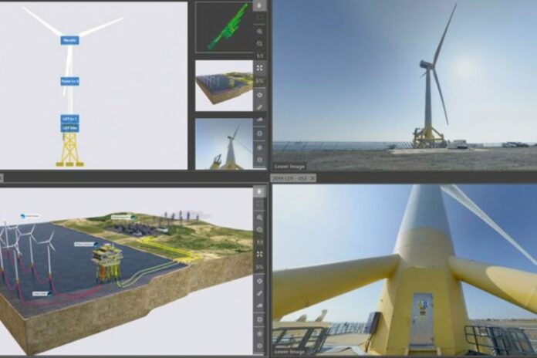Click zoom out magnifier in top toolbar

pyautogui.click(x=260, y=43)
